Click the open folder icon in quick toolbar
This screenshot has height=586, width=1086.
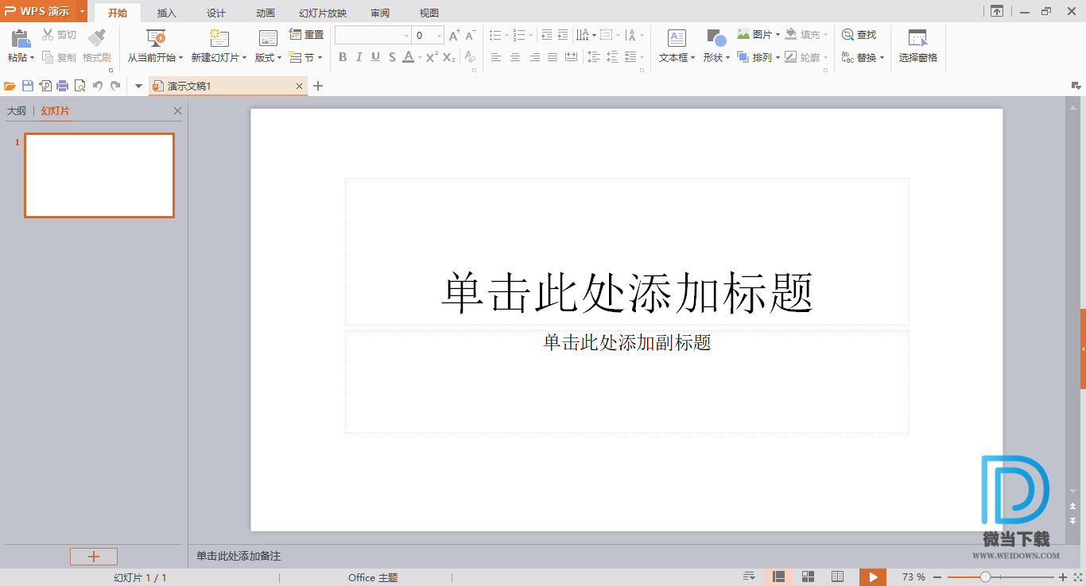point(10,86)
